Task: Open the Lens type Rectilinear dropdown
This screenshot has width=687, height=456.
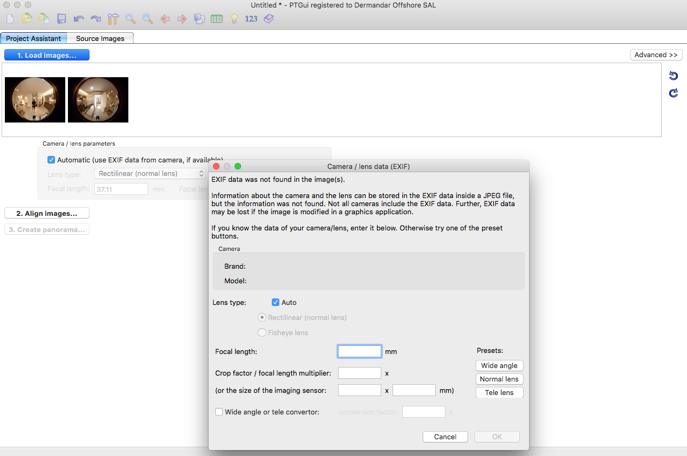Action: click(x=149, y=174)
